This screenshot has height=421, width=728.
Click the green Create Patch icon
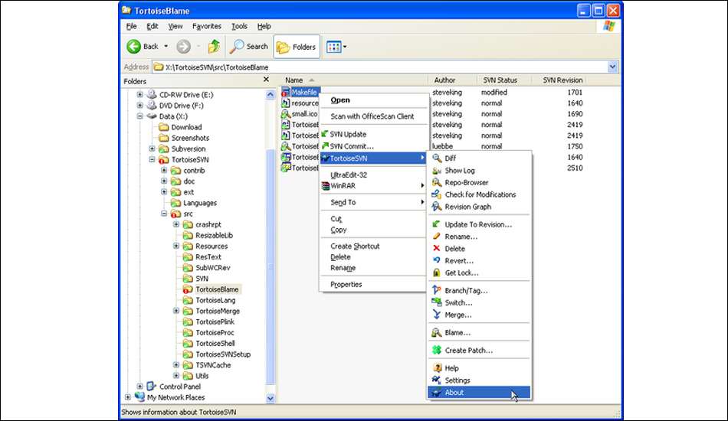pos(437,350)
